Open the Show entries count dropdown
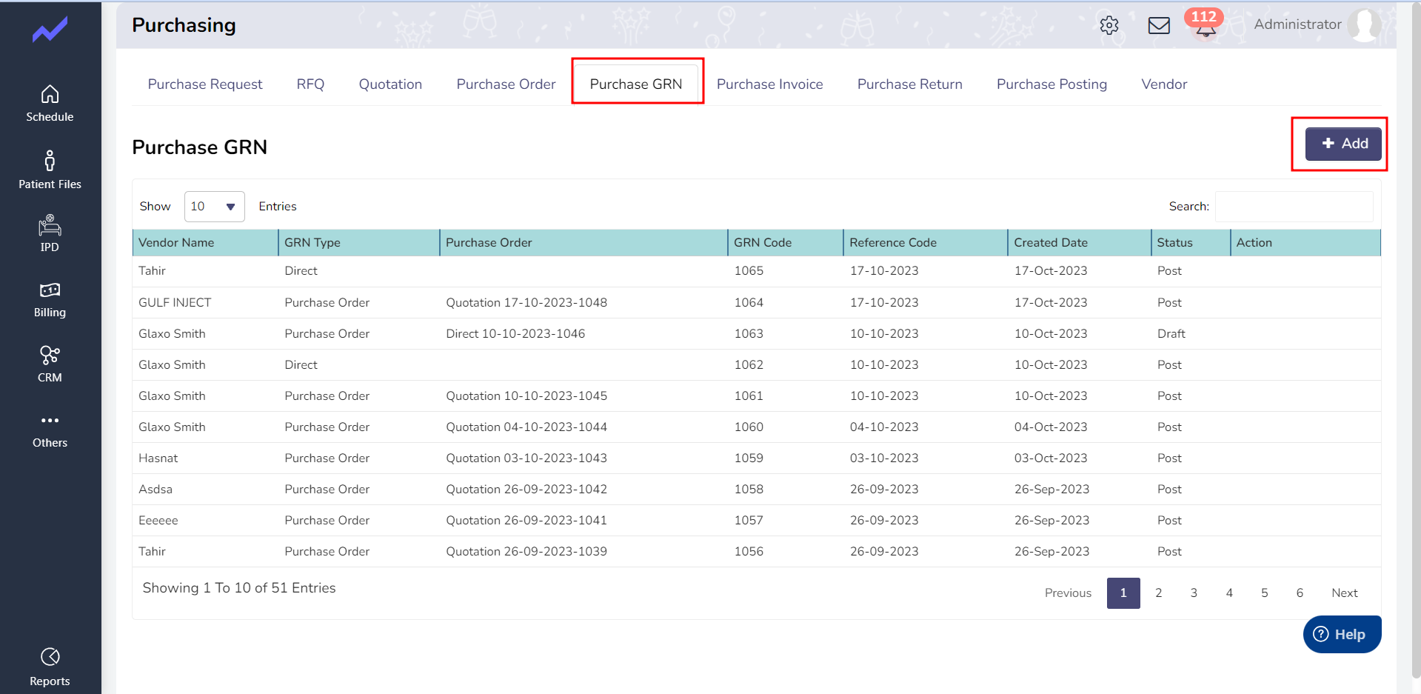 click(x=214, y=207)
